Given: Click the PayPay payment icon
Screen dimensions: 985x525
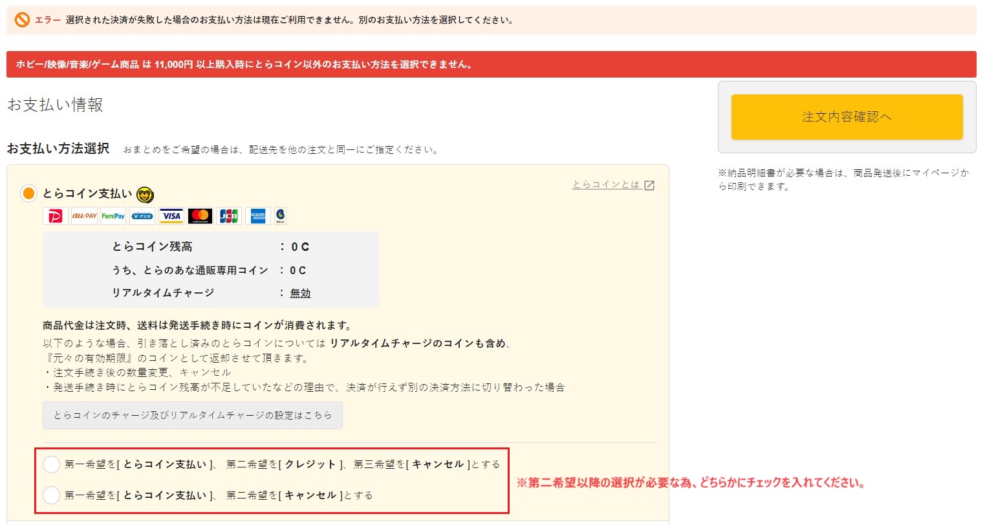Looking at the screenshot, I should [56, 216].
